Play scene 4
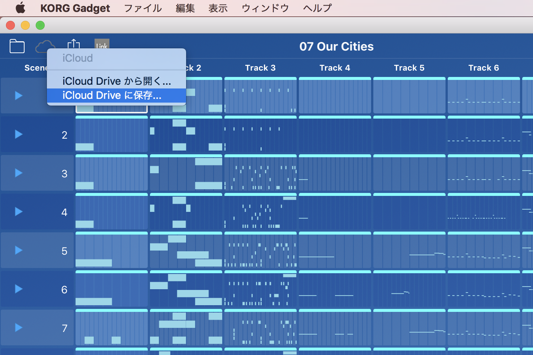 19,212
